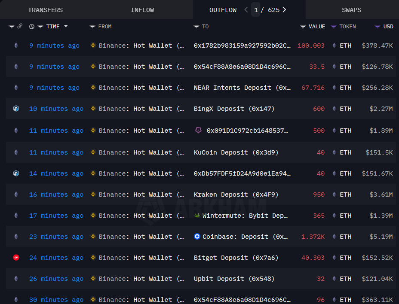Open the 14 minutes ago transaction link
Image resolution: width=399 pixels, height=304 pixels.
point(56,173)
